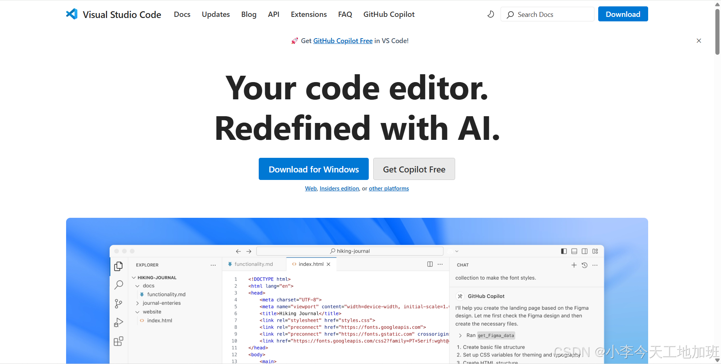
Task: Open the FAQ menu item
Action: coord(345,14)
